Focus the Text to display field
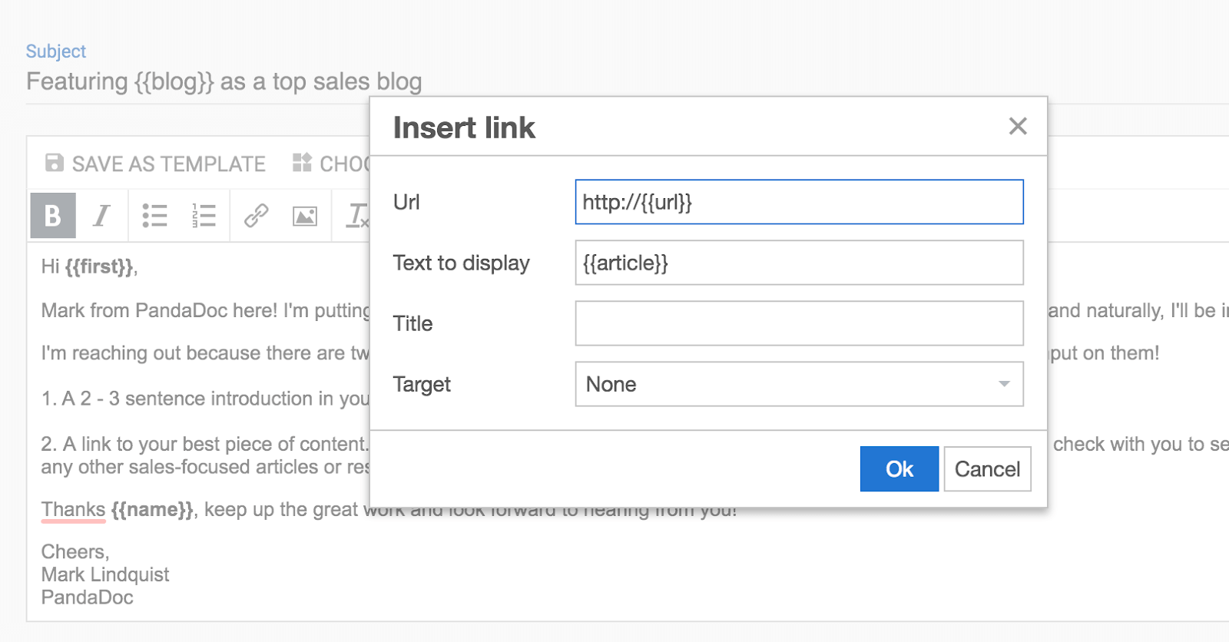The width and height of the screenshot is (1229, 642). 799,263
